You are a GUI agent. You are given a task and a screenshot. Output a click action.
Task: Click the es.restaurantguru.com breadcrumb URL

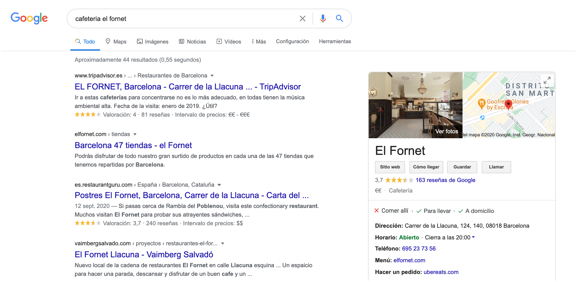[103, 185]
